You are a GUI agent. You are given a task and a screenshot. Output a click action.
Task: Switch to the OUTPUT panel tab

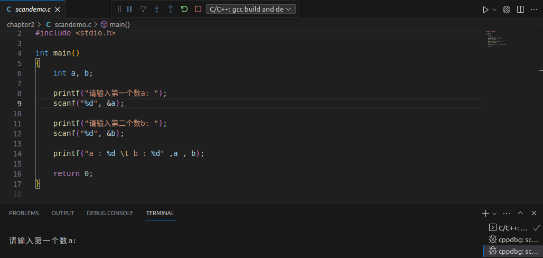(63, 213)
